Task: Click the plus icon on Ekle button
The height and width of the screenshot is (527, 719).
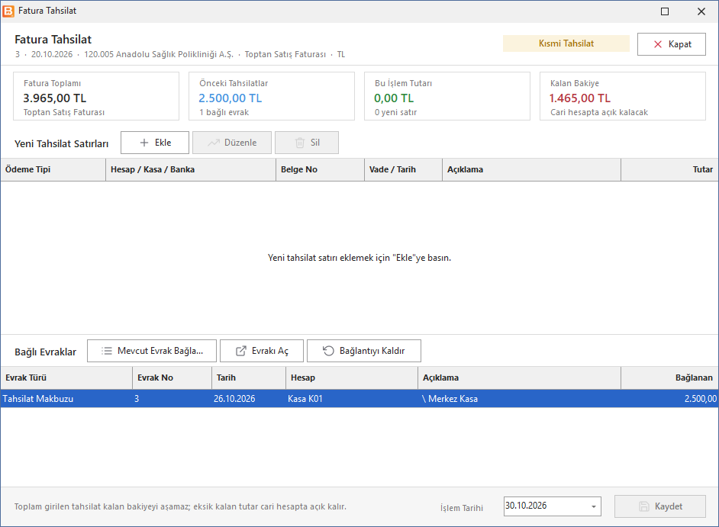Action: 144,143
